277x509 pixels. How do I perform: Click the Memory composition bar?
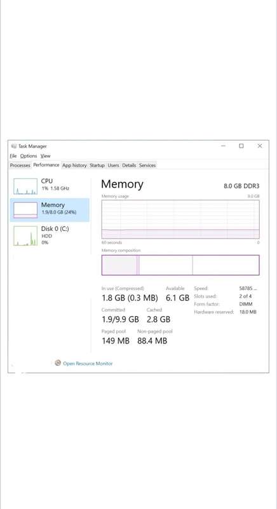click(180, 265)
